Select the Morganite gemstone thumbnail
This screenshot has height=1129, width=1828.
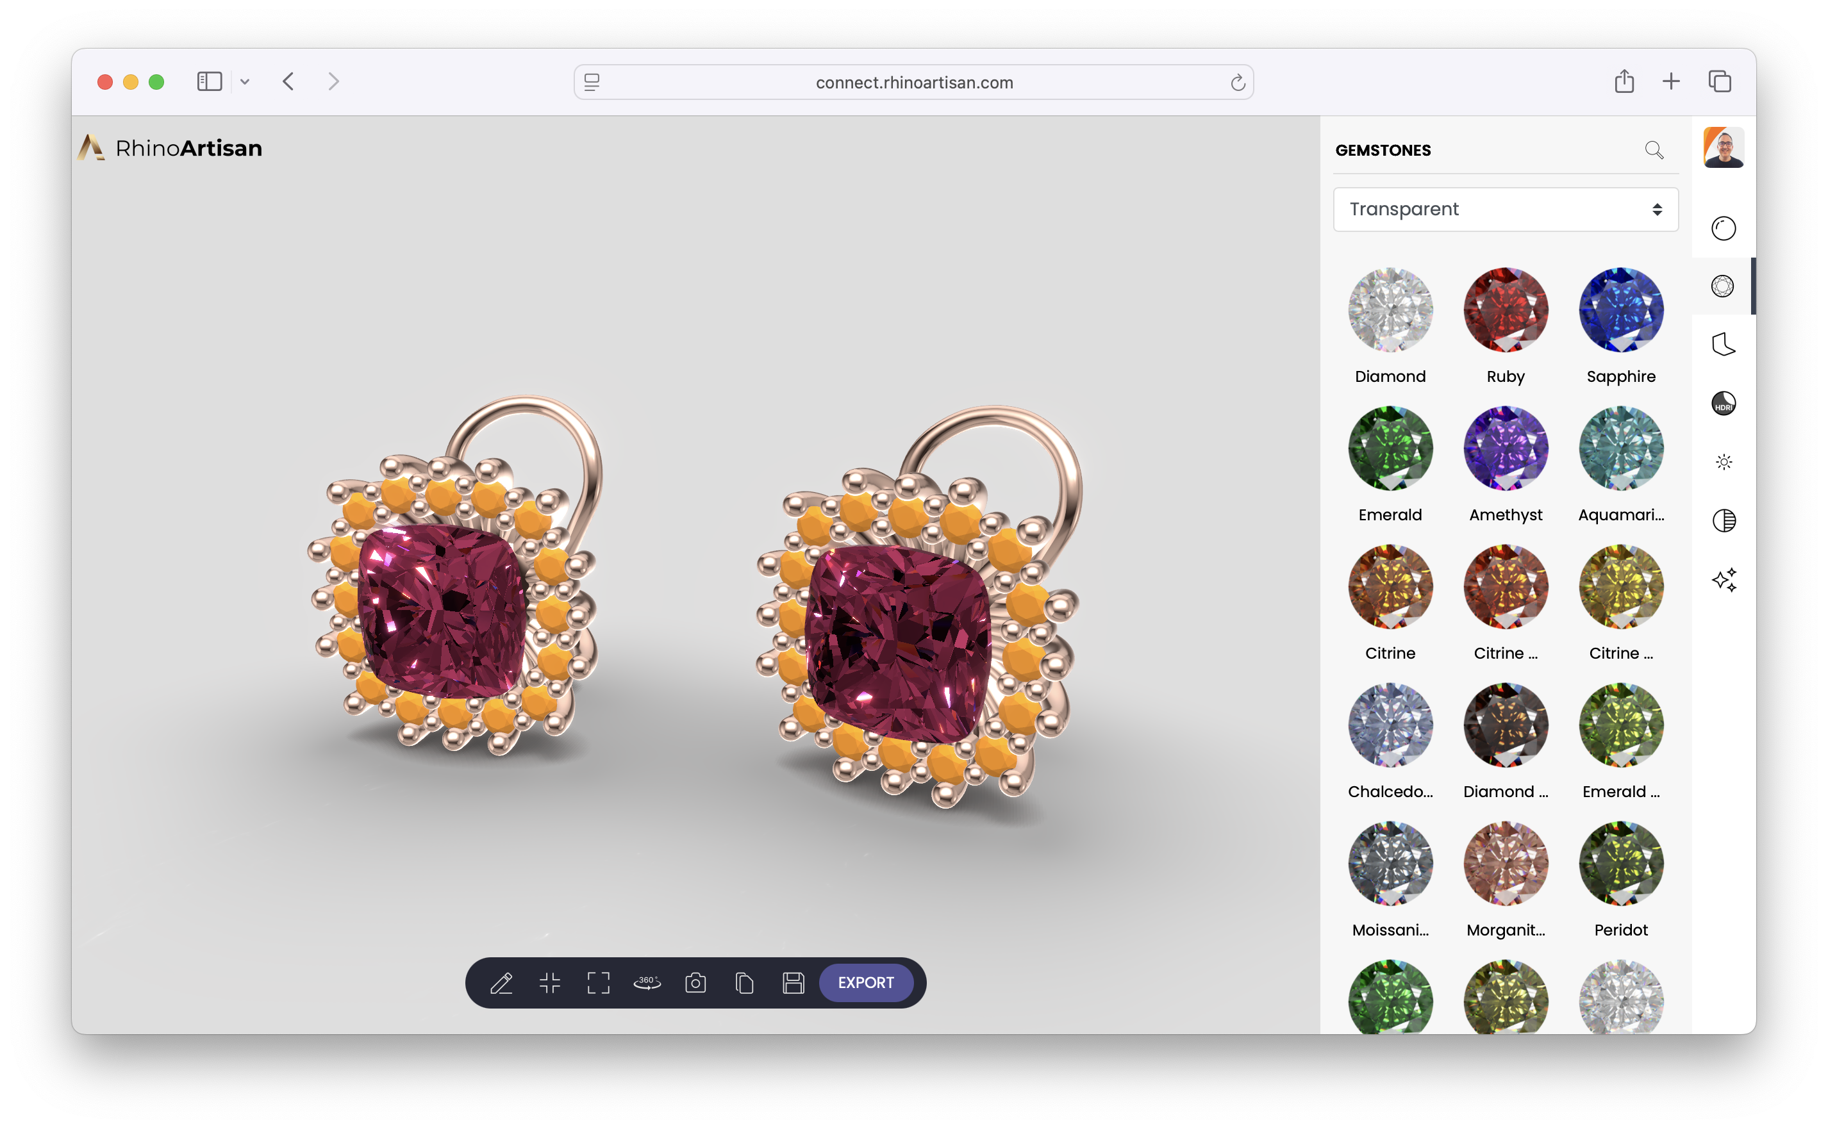pos(1506,863)
